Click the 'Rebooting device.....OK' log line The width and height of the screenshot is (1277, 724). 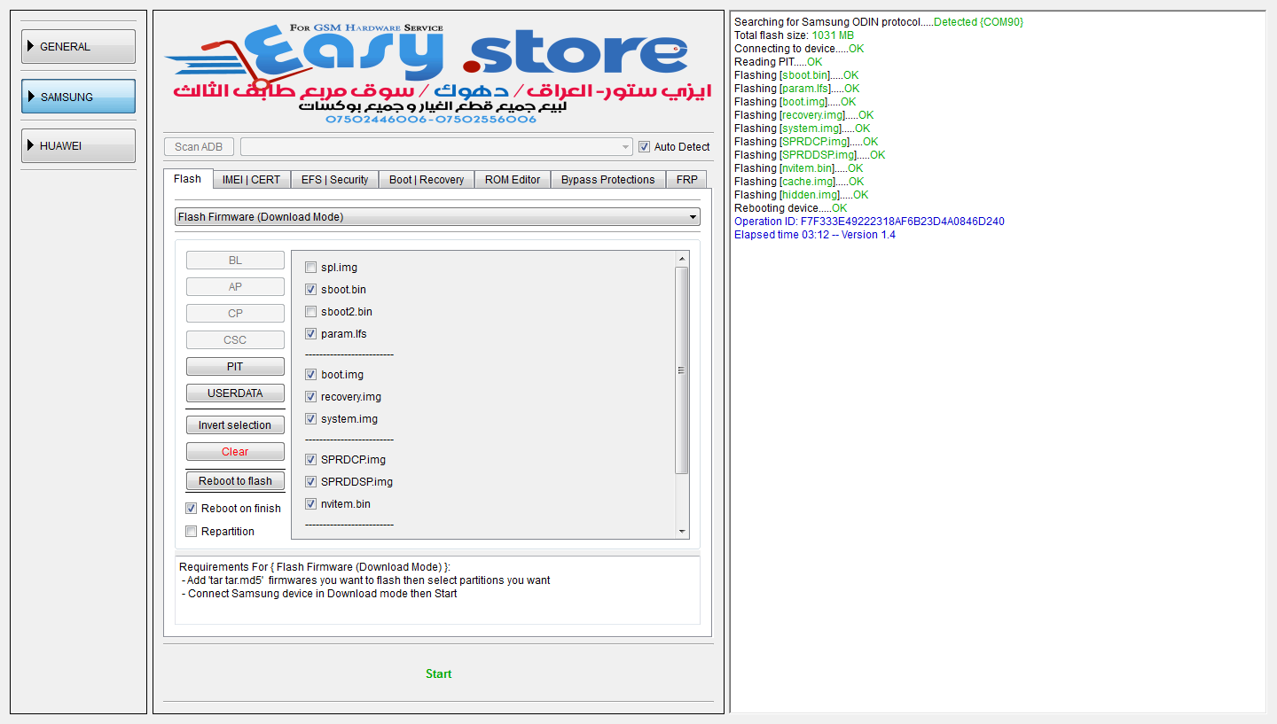[791, 208]
